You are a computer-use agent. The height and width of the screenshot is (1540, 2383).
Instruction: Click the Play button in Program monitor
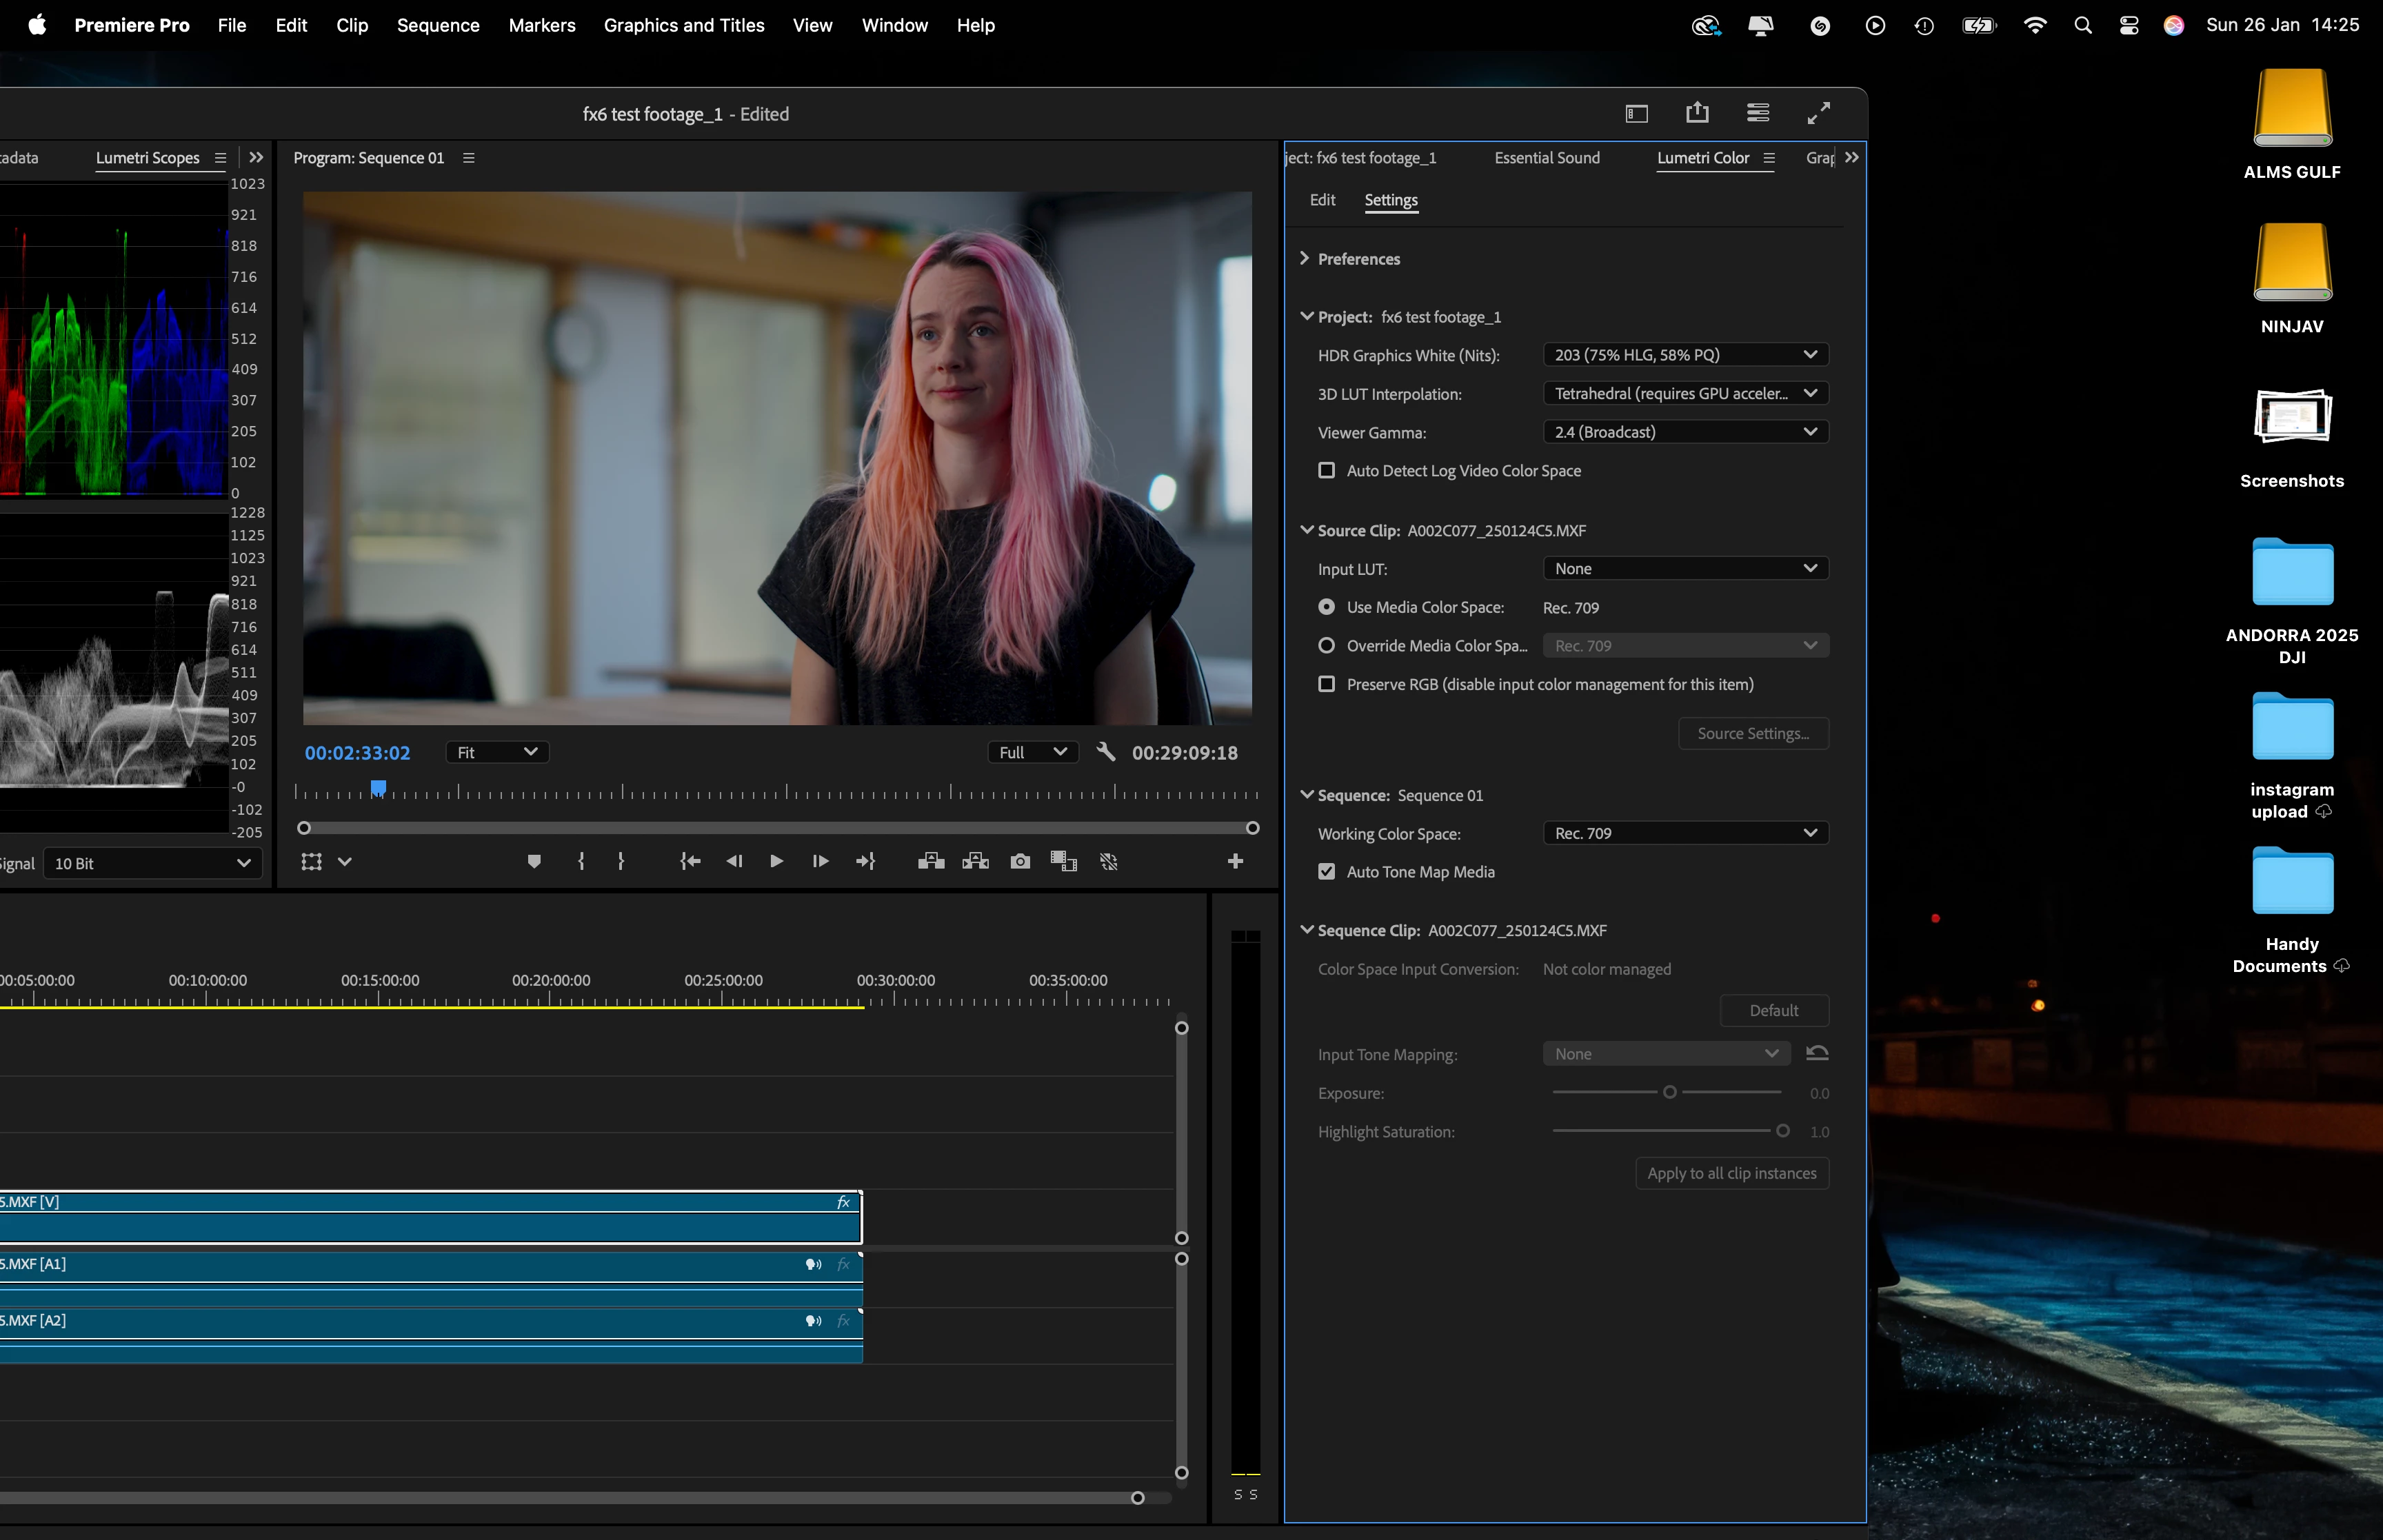coord(776,861)
